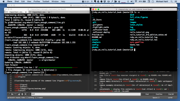The height and width of the screenshot is (101, 180).
Task: Open the Help menu
Action: click(63, 2)
